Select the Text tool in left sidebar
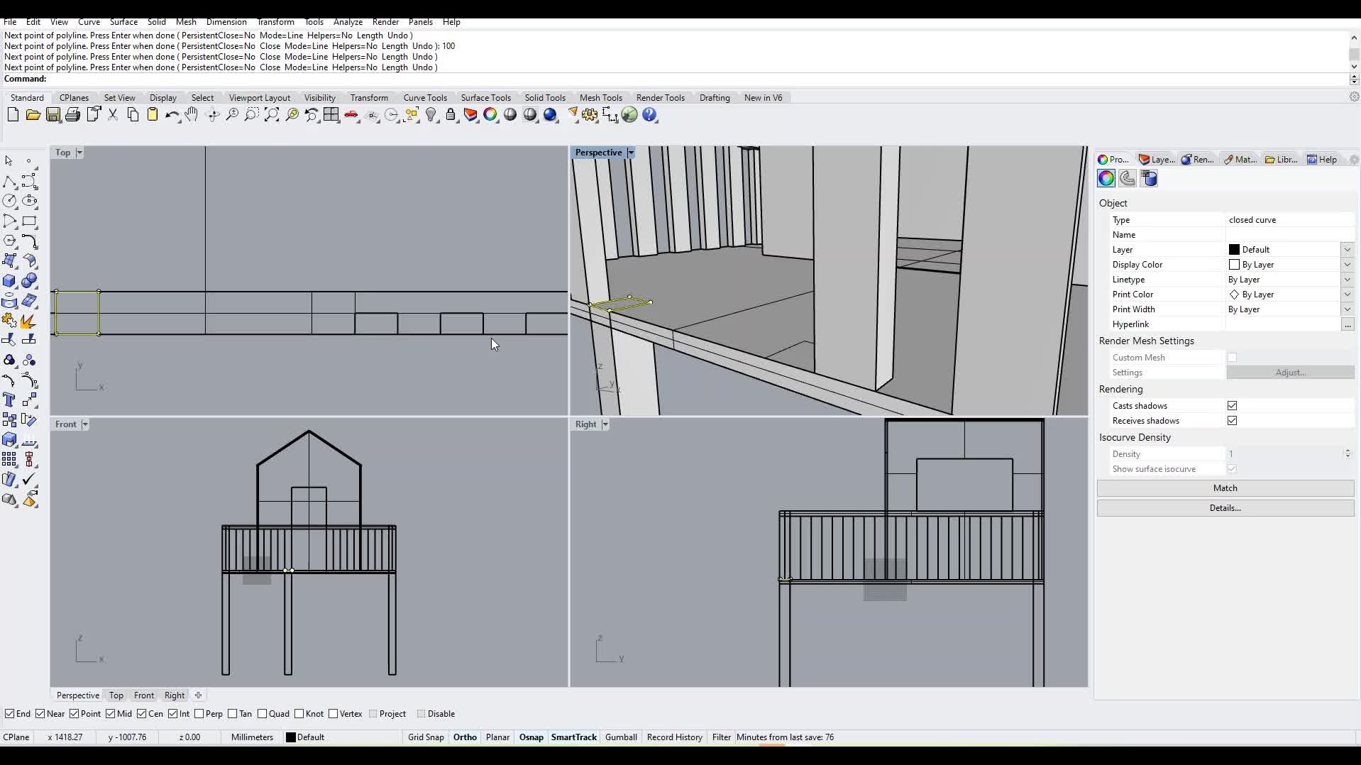This screenshot has width=1361, height=765. point(9,400)
